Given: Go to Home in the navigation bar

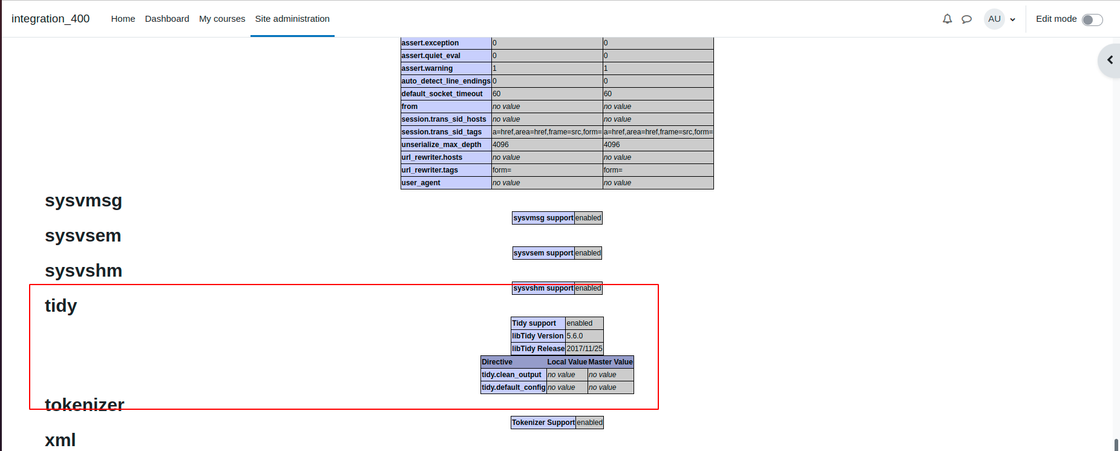Looking at the screenshot, I should (x=123, y=19).
